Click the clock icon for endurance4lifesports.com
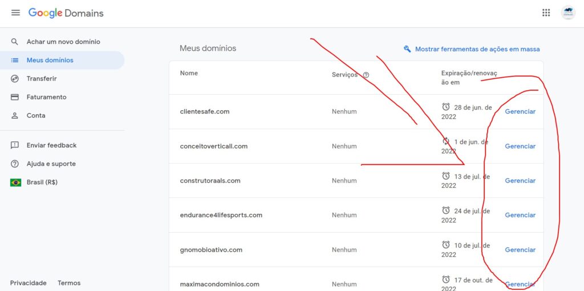Viewport: 584px width, 291px height. tap(446, 211)
